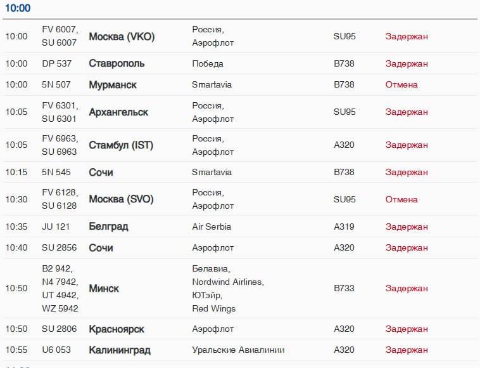Click Отмена status for Мурманск flight

coord(401,84)
